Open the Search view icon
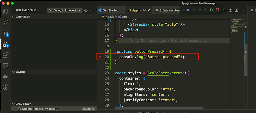Viewport: 256px width, 113px height. point(6,22)
